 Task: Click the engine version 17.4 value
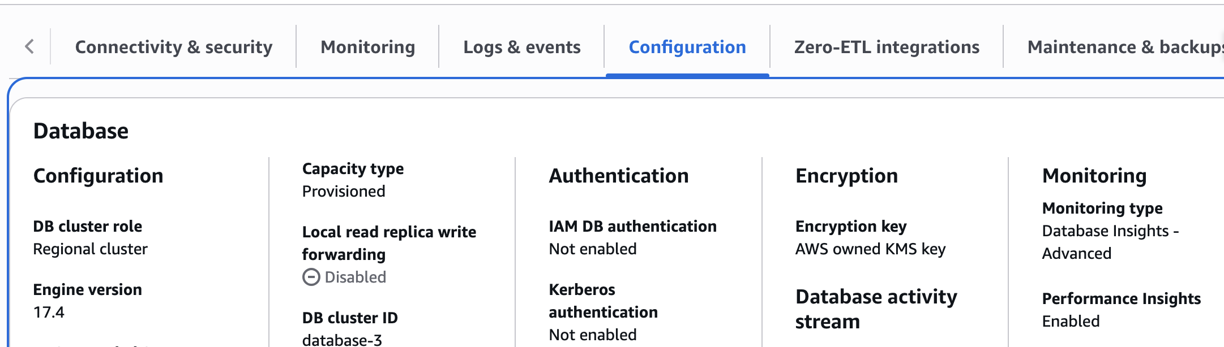point(49,313)
